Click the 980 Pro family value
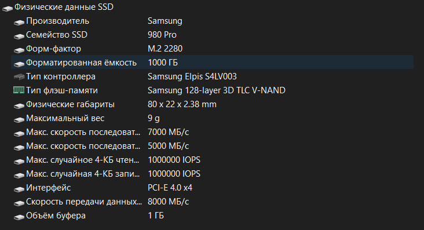The height and width of the screenshot is (230, 424). (x=162, y=35)
